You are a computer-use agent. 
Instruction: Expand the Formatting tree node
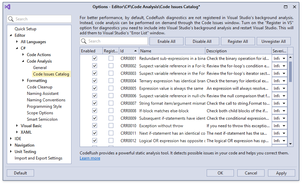coord(23,81)
